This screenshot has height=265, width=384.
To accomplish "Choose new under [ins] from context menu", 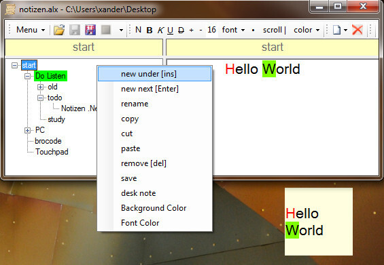I will (x=154, y=74).
